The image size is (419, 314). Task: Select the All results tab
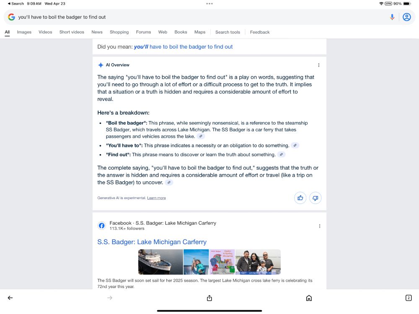tap(7, 32)
